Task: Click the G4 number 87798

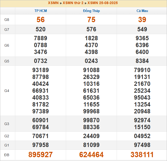Action: (41, 77)
